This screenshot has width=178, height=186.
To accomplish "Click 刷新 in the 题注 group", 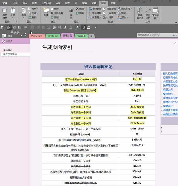I will click(x=32, y=17).
